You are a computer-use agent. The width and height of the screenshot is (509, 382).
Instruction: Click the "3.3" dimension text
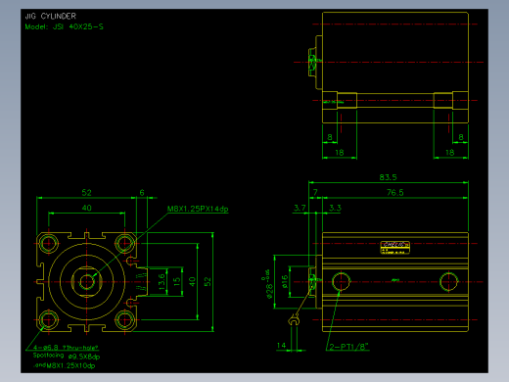[335, 208]
